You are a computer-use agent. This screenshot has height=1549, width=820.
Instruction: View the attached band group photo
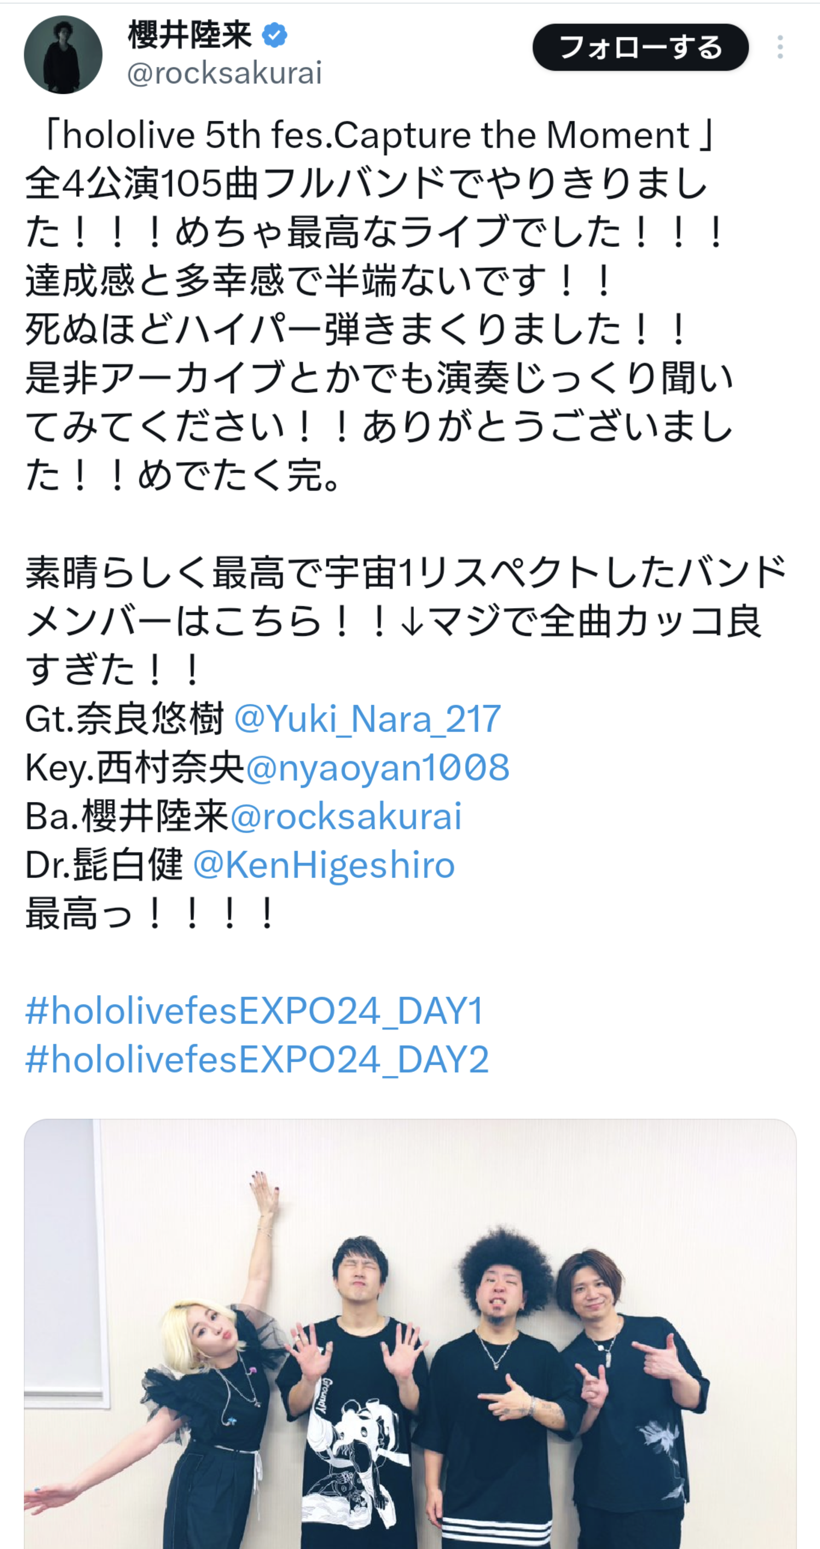(x=410, y=1334)
